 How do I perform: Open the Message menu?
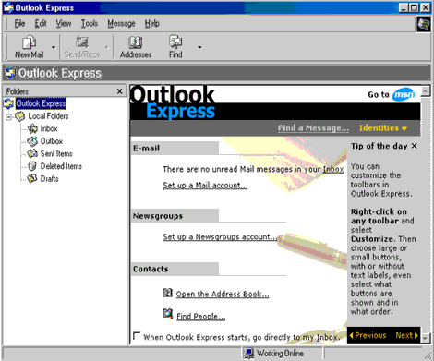(x=121, y=23)
